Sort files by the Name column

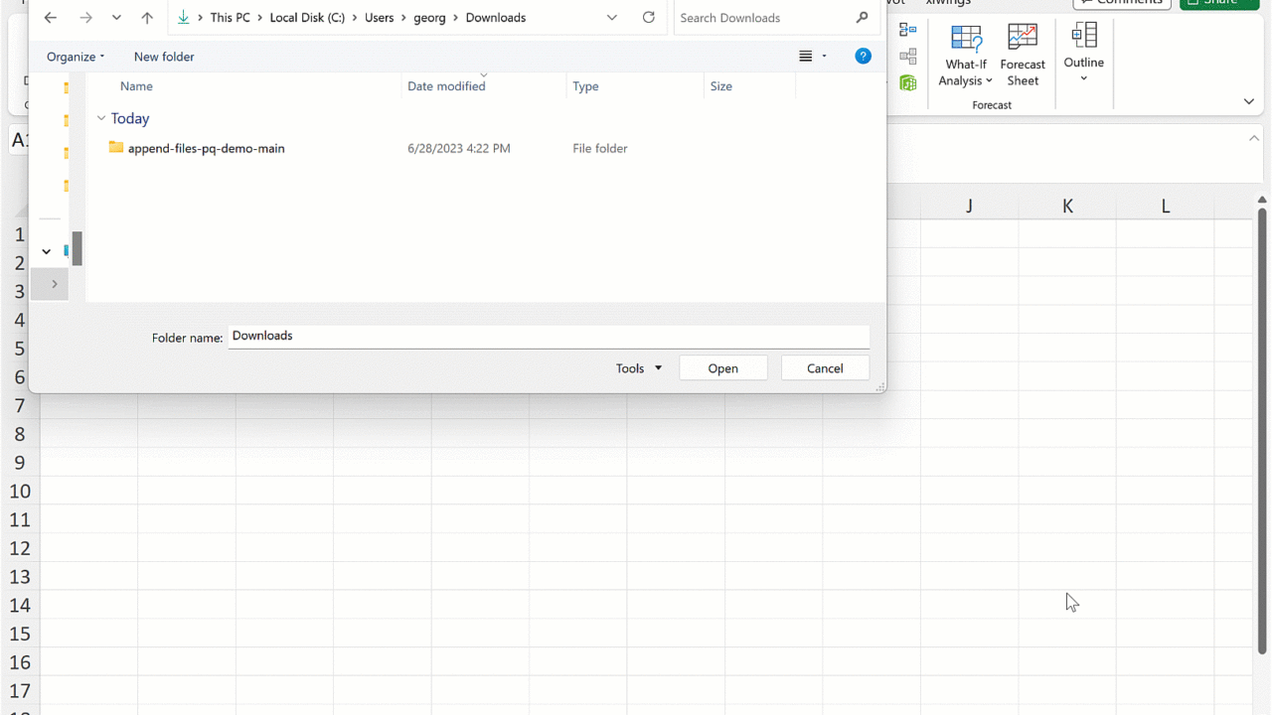click(136, 86)
